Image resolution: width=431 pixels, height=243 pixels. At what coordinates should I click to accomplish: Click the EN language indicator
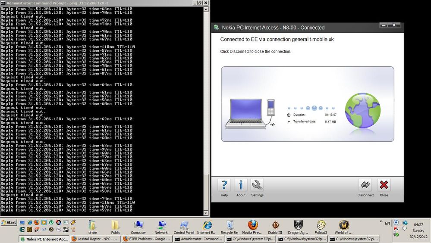[387, 223]
